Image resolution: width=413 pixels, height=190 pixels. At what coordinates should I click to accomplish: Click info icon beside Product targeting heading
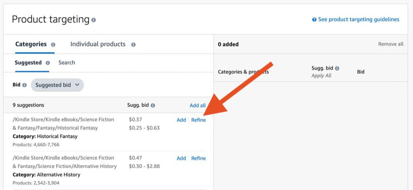[x=94, y=20]
